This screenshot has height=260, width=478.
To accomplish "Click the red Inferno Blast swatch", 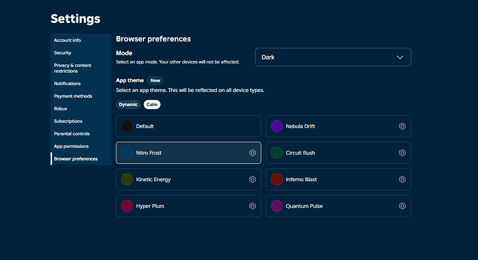I will tap(277, 179).
